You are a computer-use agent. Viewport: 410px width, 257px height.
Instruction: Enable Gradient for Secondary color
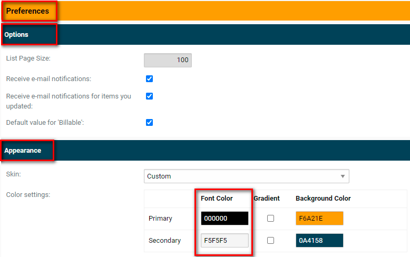pos(271,240)
